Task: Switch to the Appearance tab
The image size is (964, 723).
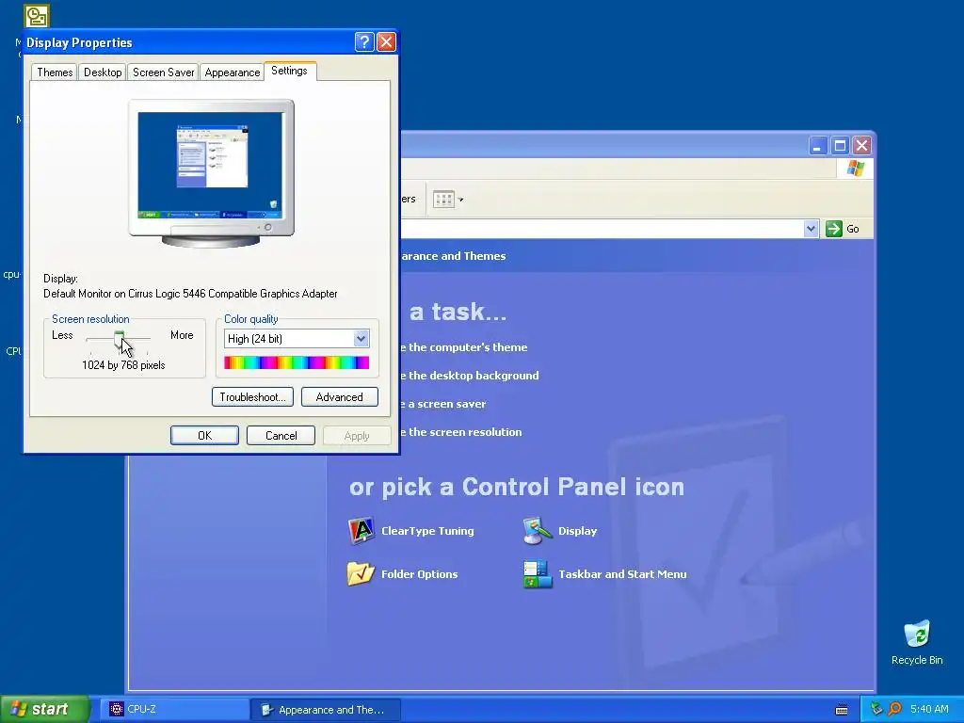Action: point(233,72)
